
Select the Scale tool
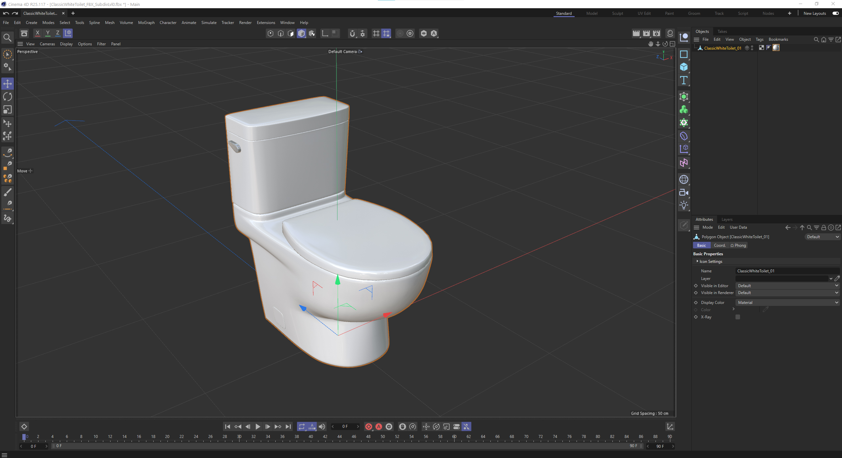click(7, 109)
